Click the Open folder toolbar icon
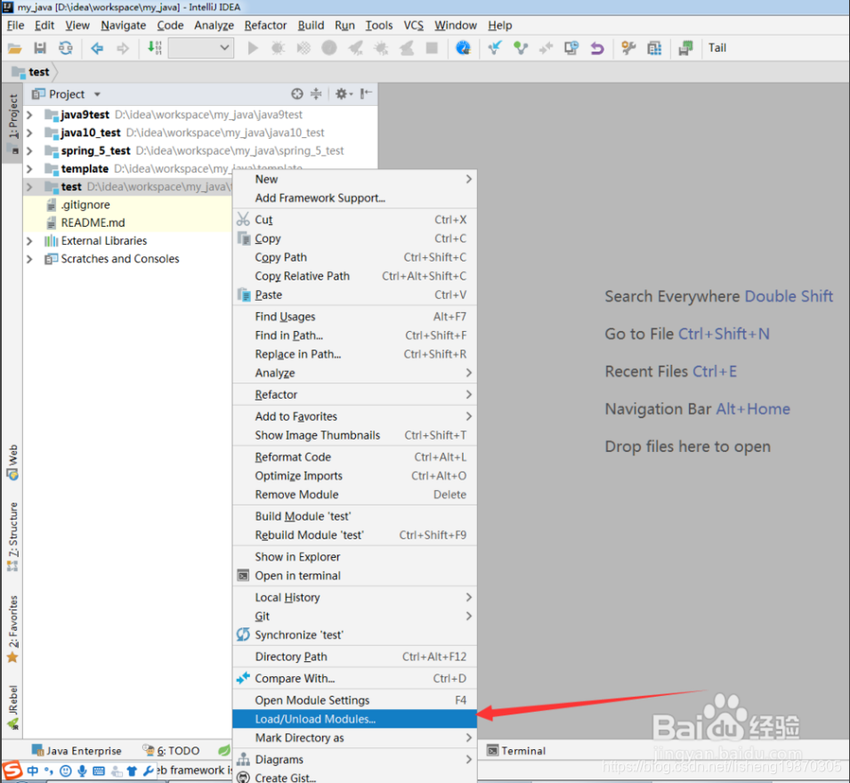The image size is (850, 783). [14, 48]
